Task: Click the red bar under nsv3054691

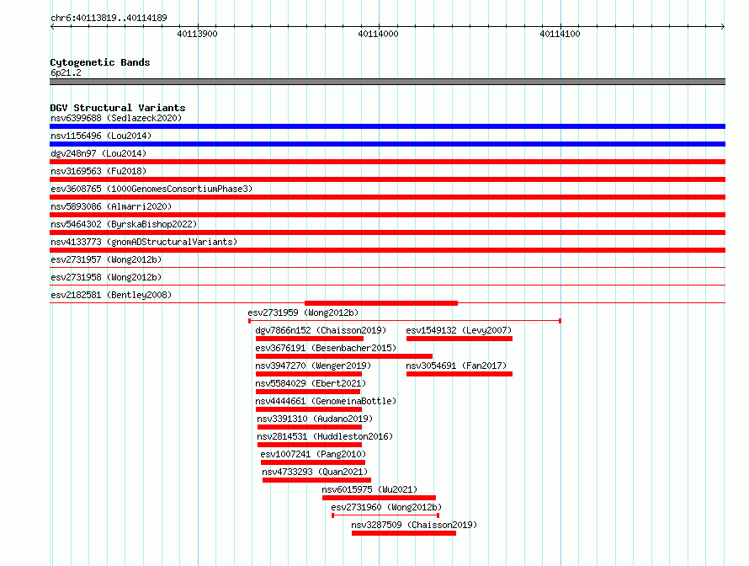Action: click(459, 374)
